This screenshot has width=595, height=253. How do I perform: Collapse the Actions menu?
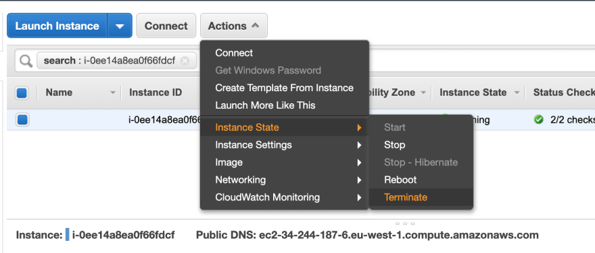234,26
